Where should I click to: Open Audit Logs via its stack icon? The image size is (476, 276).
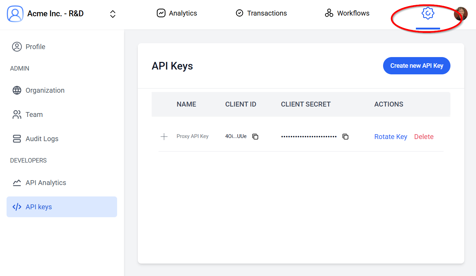17,139
